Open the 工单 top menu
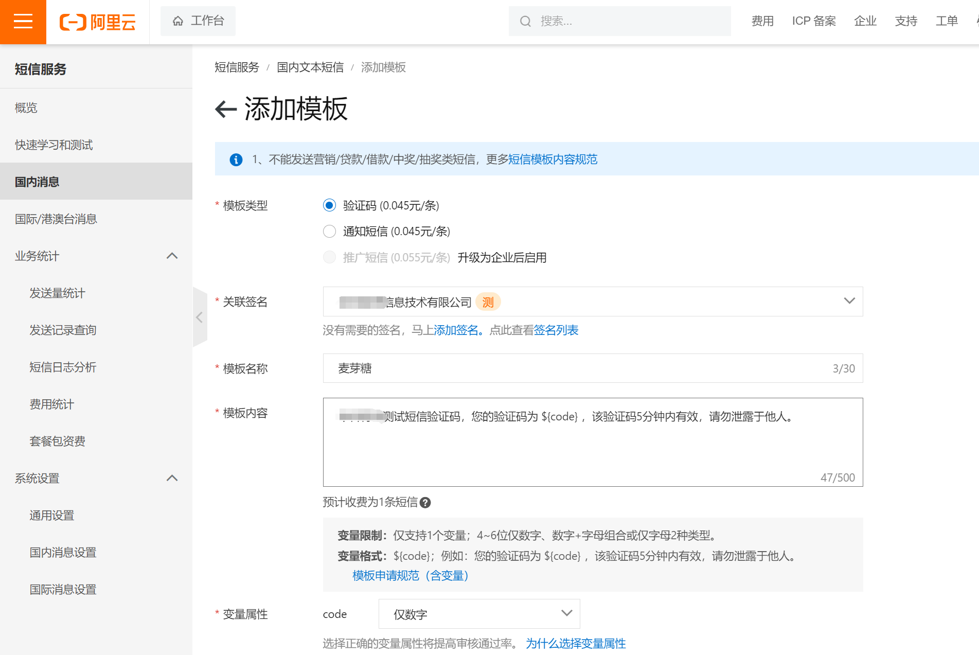Image resolution: width=979 pixels, height=655 pixels. (x=947, y=21)
